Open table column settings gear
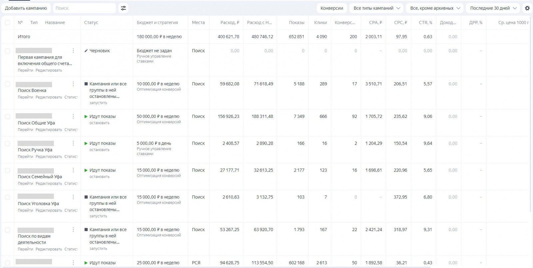This screenshot has width=533, height=268. [527, 8]
